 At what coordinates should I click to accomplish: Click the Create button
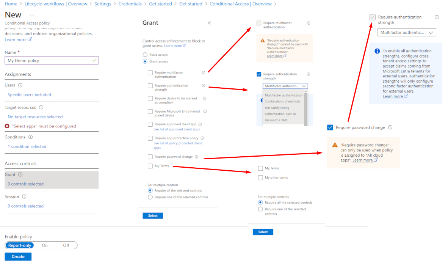click(x=18, y=257)
